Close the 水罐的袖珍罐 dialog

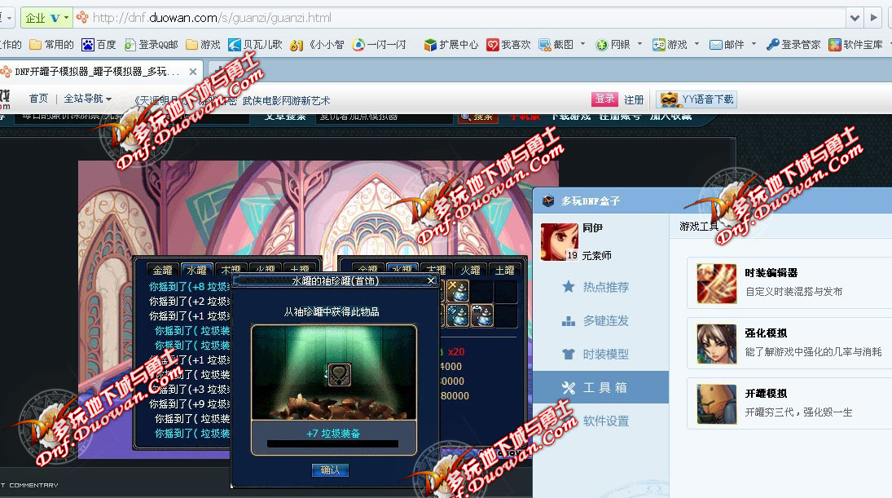[431, 280]
